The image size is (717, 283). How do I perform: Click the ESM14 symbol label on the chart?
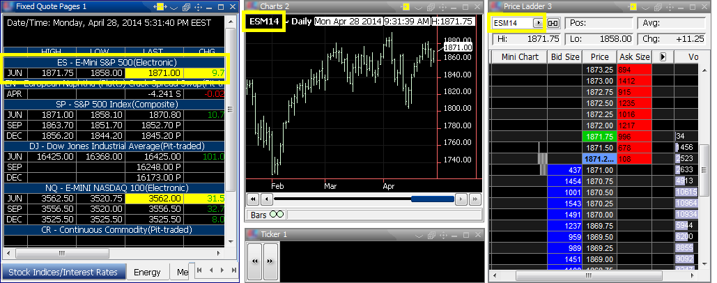pyautogui.click(x=264, y=22)
